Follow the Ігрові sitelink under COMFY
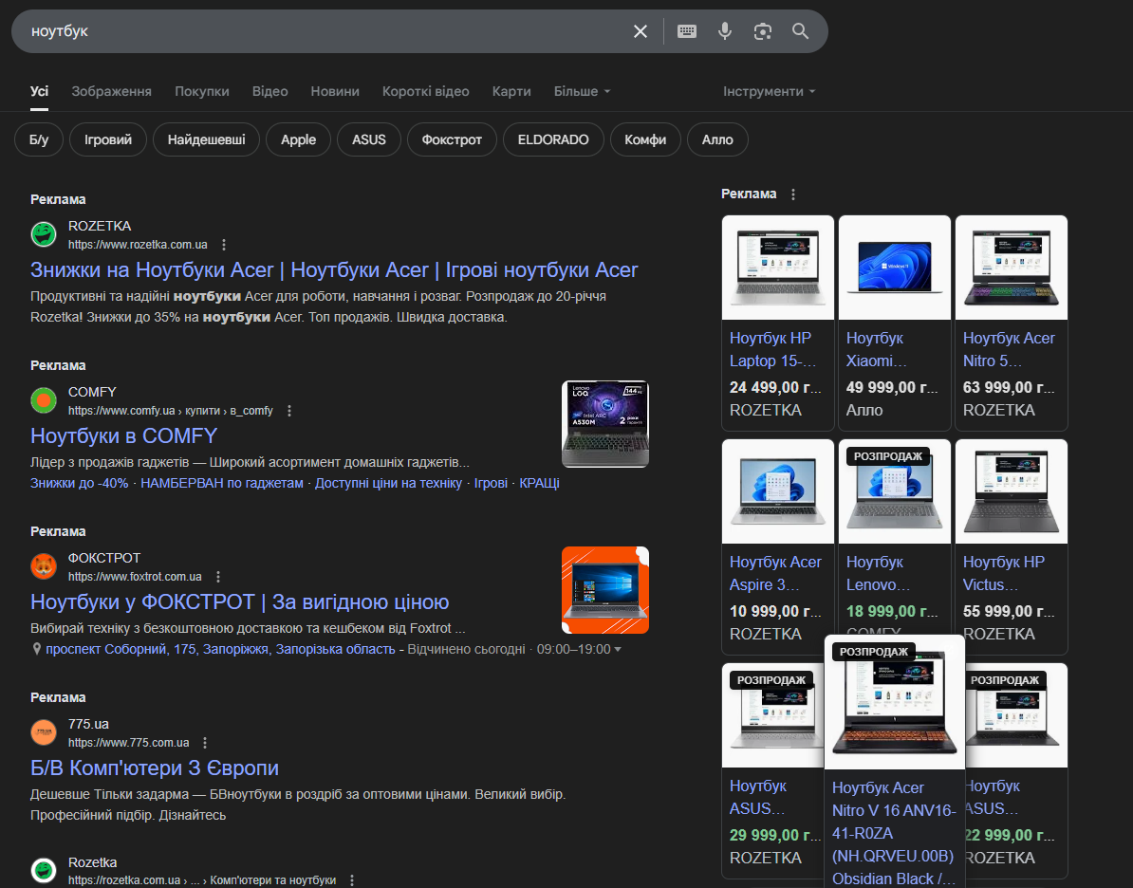The image size is (1133, 888). click(x=491, y=484)
